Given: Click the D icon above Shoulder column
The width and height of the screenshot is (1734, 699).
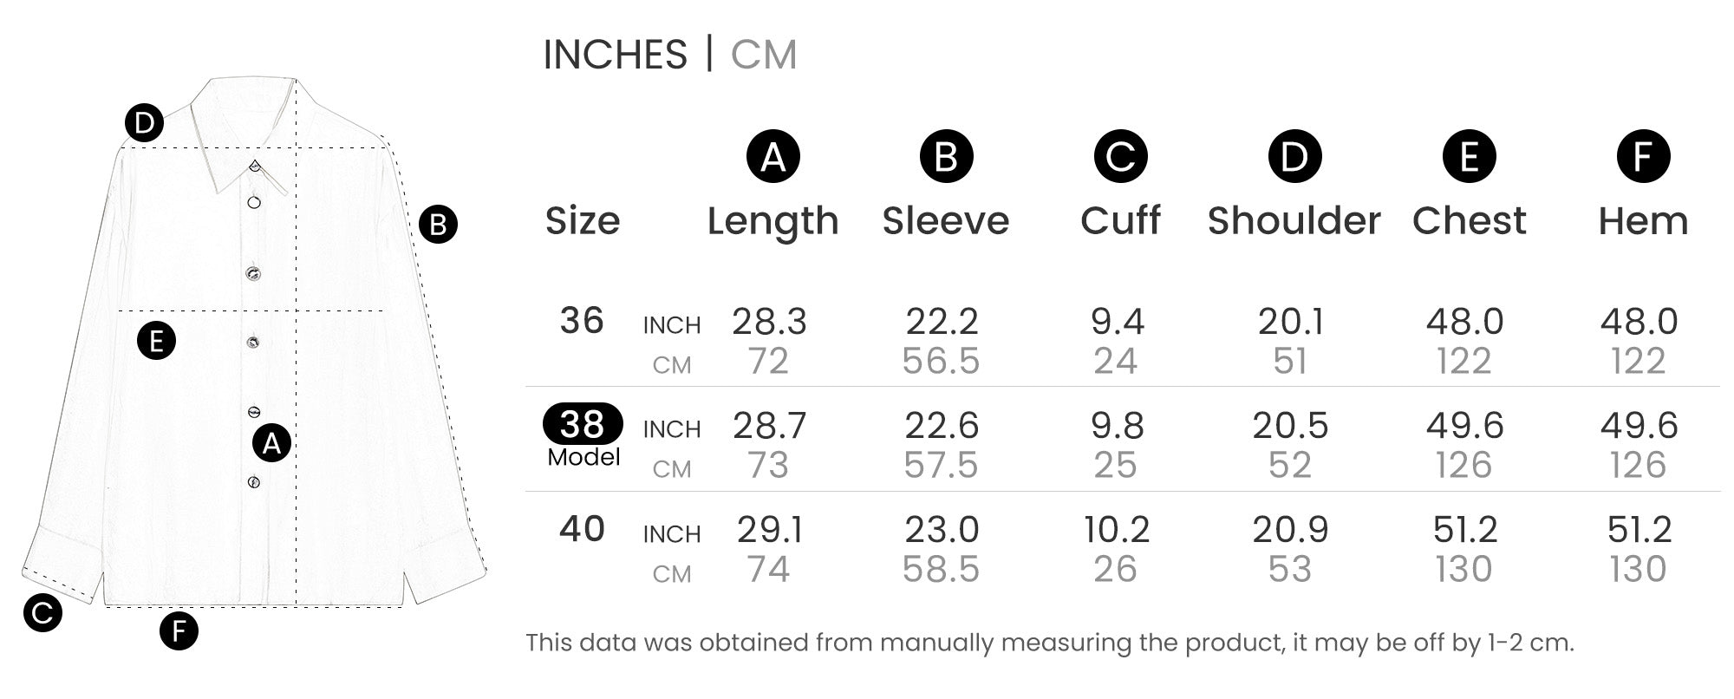Looking at the screenshot, I should [1294, 157].
